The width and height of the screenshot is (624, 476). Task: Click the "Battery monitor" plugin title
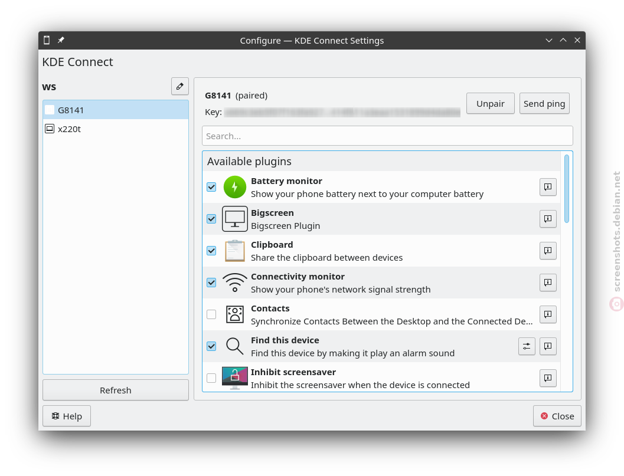286,181
